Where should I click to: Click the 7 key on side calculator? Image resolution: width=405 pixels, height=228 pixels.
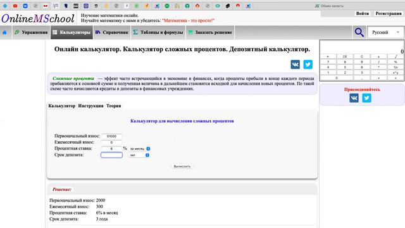[328, 62]
